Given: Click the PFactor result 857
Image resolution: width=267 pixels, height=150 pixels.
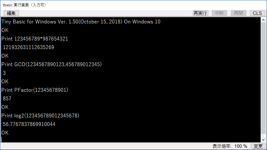Looking at the screenshot, I should point(7,98).
